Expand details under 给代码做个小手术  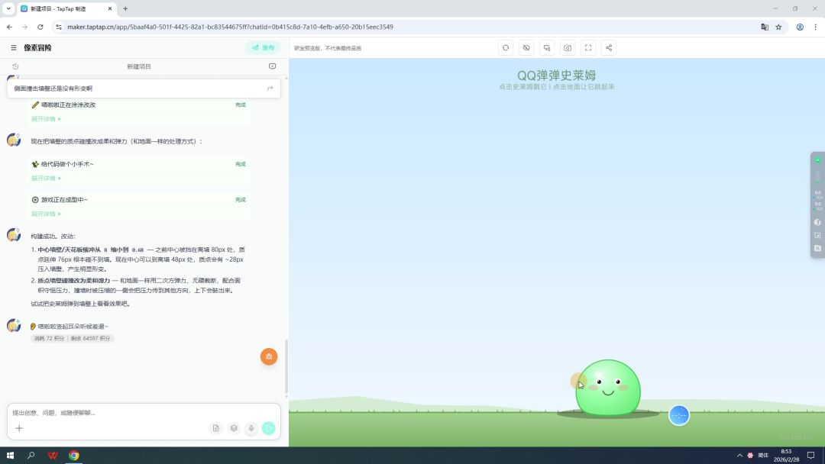coord(46,179)
